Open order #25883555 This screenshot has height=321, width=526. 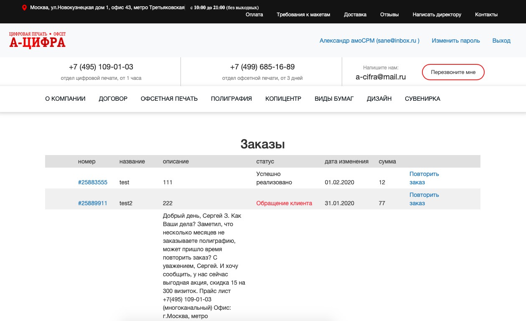pos(93,182)
